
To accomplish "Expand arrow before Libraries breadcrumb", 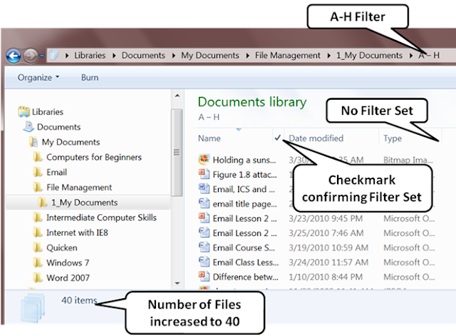I will (67, 56).
